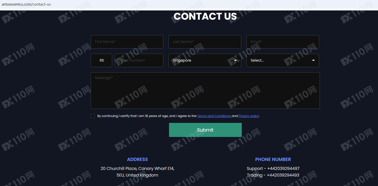Open the Singapore country dropdown
378x186 pixels.
(x=205, y=61)
